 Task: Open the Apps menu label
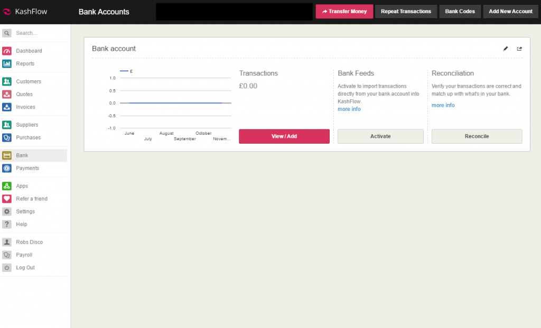(x=22, y=186)
